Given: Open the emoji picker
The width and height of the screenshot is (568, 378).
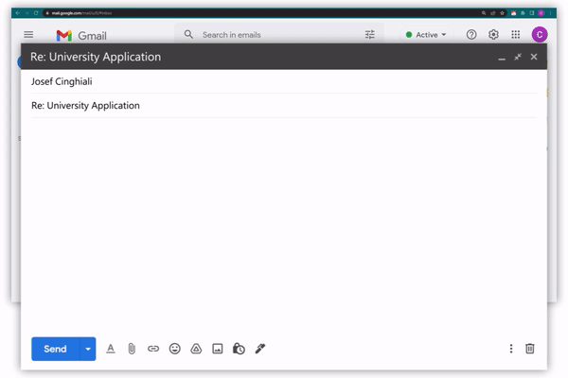Looking at the screenshot, I should click(x=175, y=349).
